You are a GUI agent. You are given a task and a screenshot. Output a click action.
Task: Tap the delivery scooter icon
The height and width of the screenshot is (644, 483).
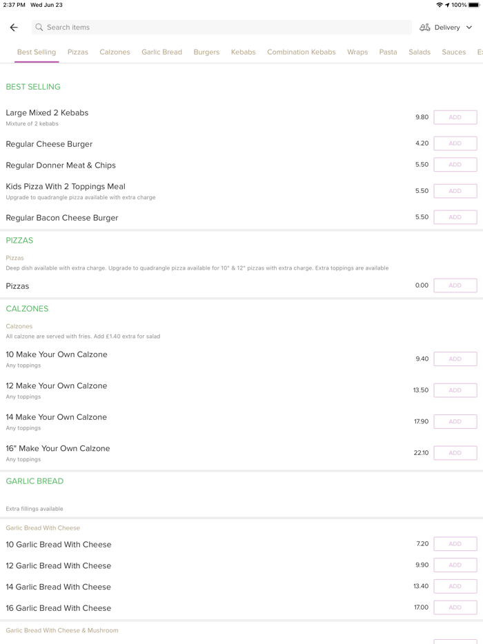point(425,28)
